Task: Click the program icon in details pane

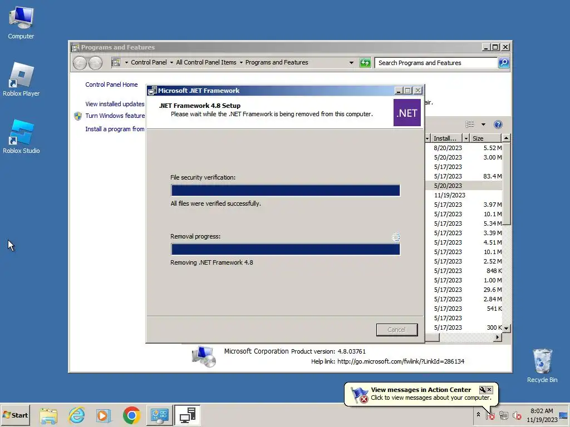Action: 204,356
